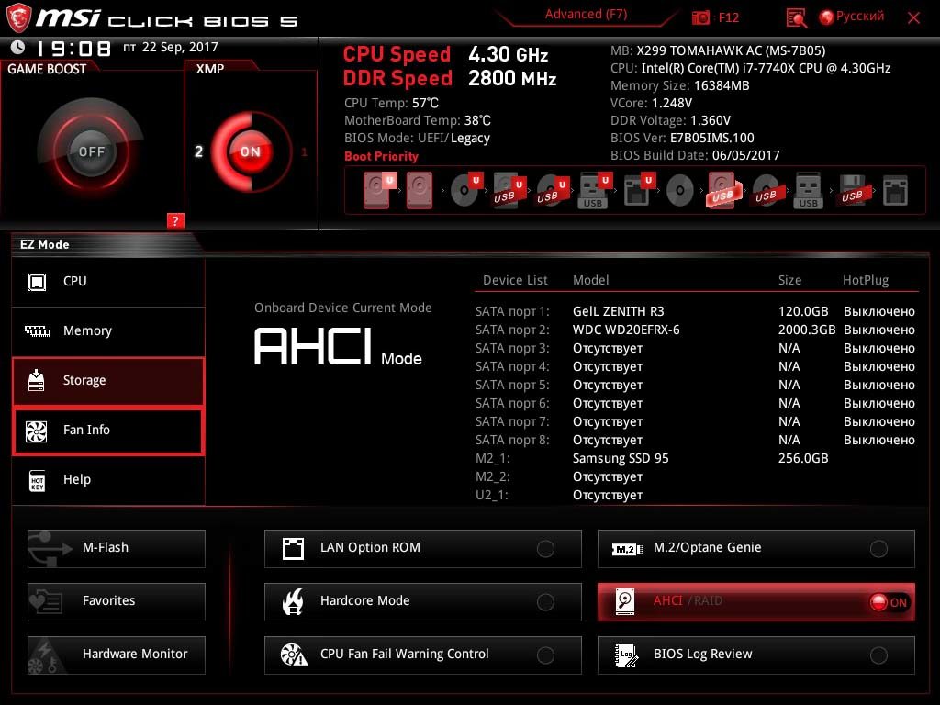Close the BIOS with the X button
Viewport: 940px width, 705px height.
click(x=913, y=18)
